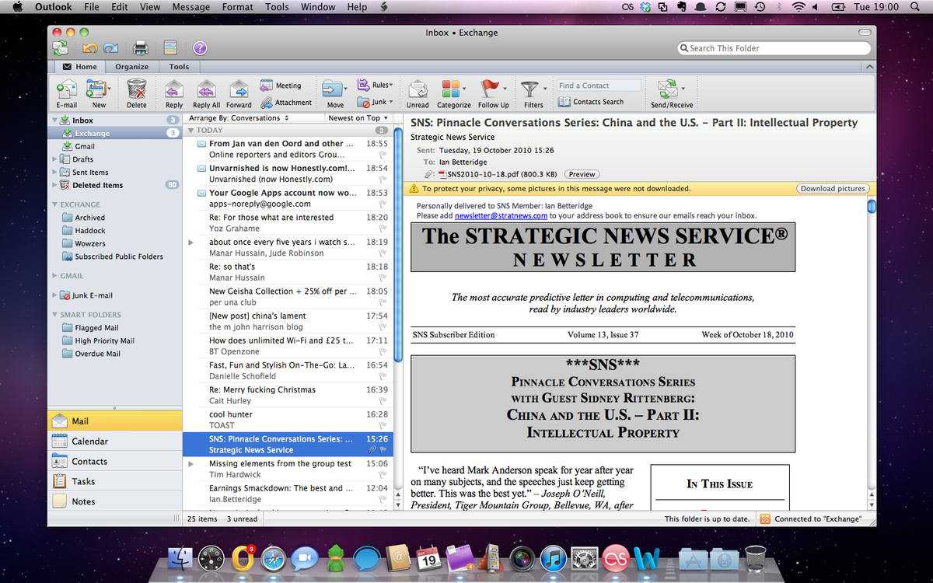
Task: Toggle flag on apps-noreply@google.com message
Action: click(383, 204)
